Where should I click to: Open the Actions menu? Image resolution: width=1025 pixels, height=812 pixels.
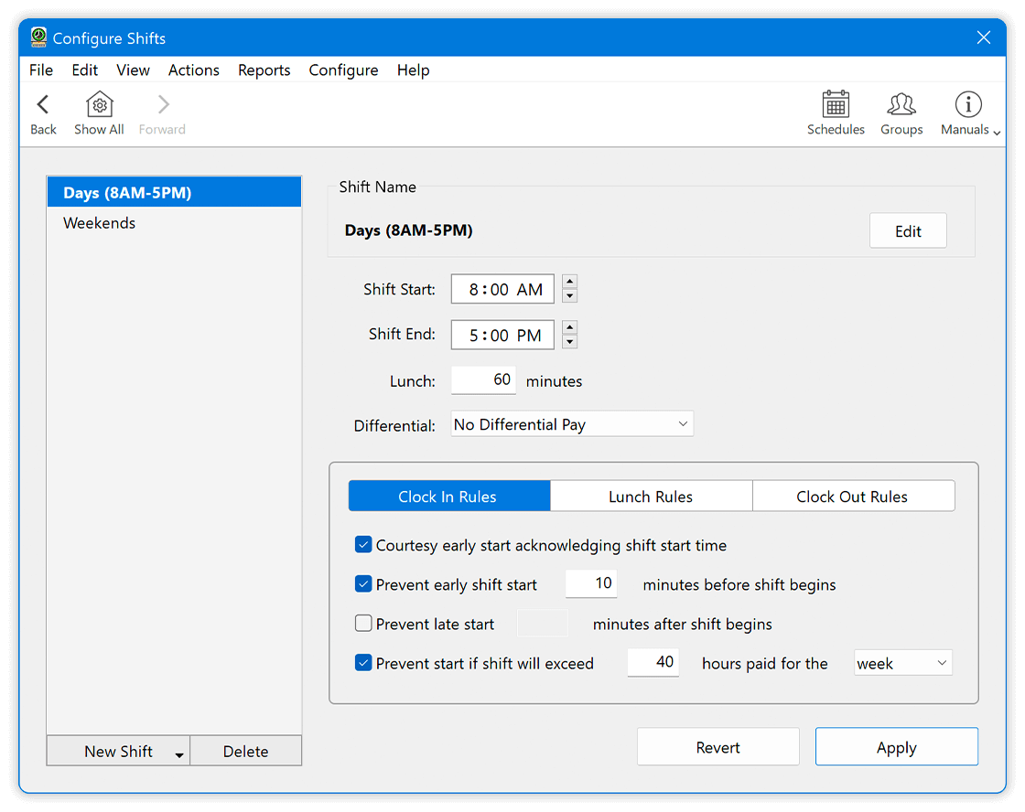[194, 69]
